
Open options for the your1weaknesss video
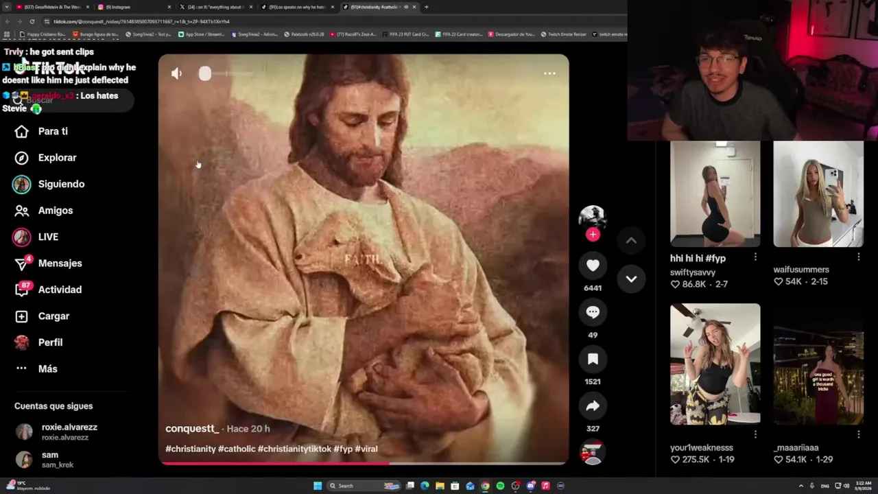[755, 434]
